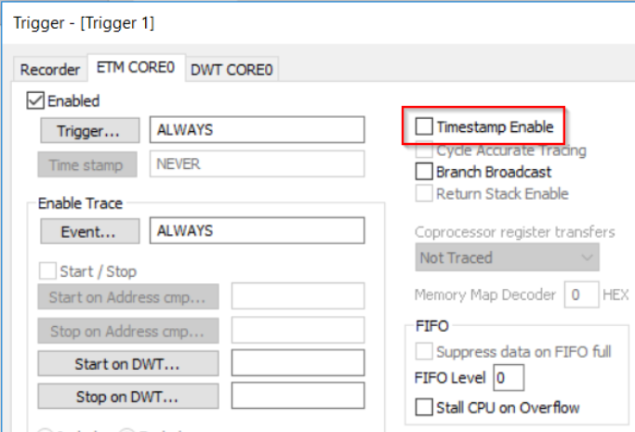This screenshot has height=432, width=635.
Task: Click the FIFO Level input field
Action: (x=508, y=378)
